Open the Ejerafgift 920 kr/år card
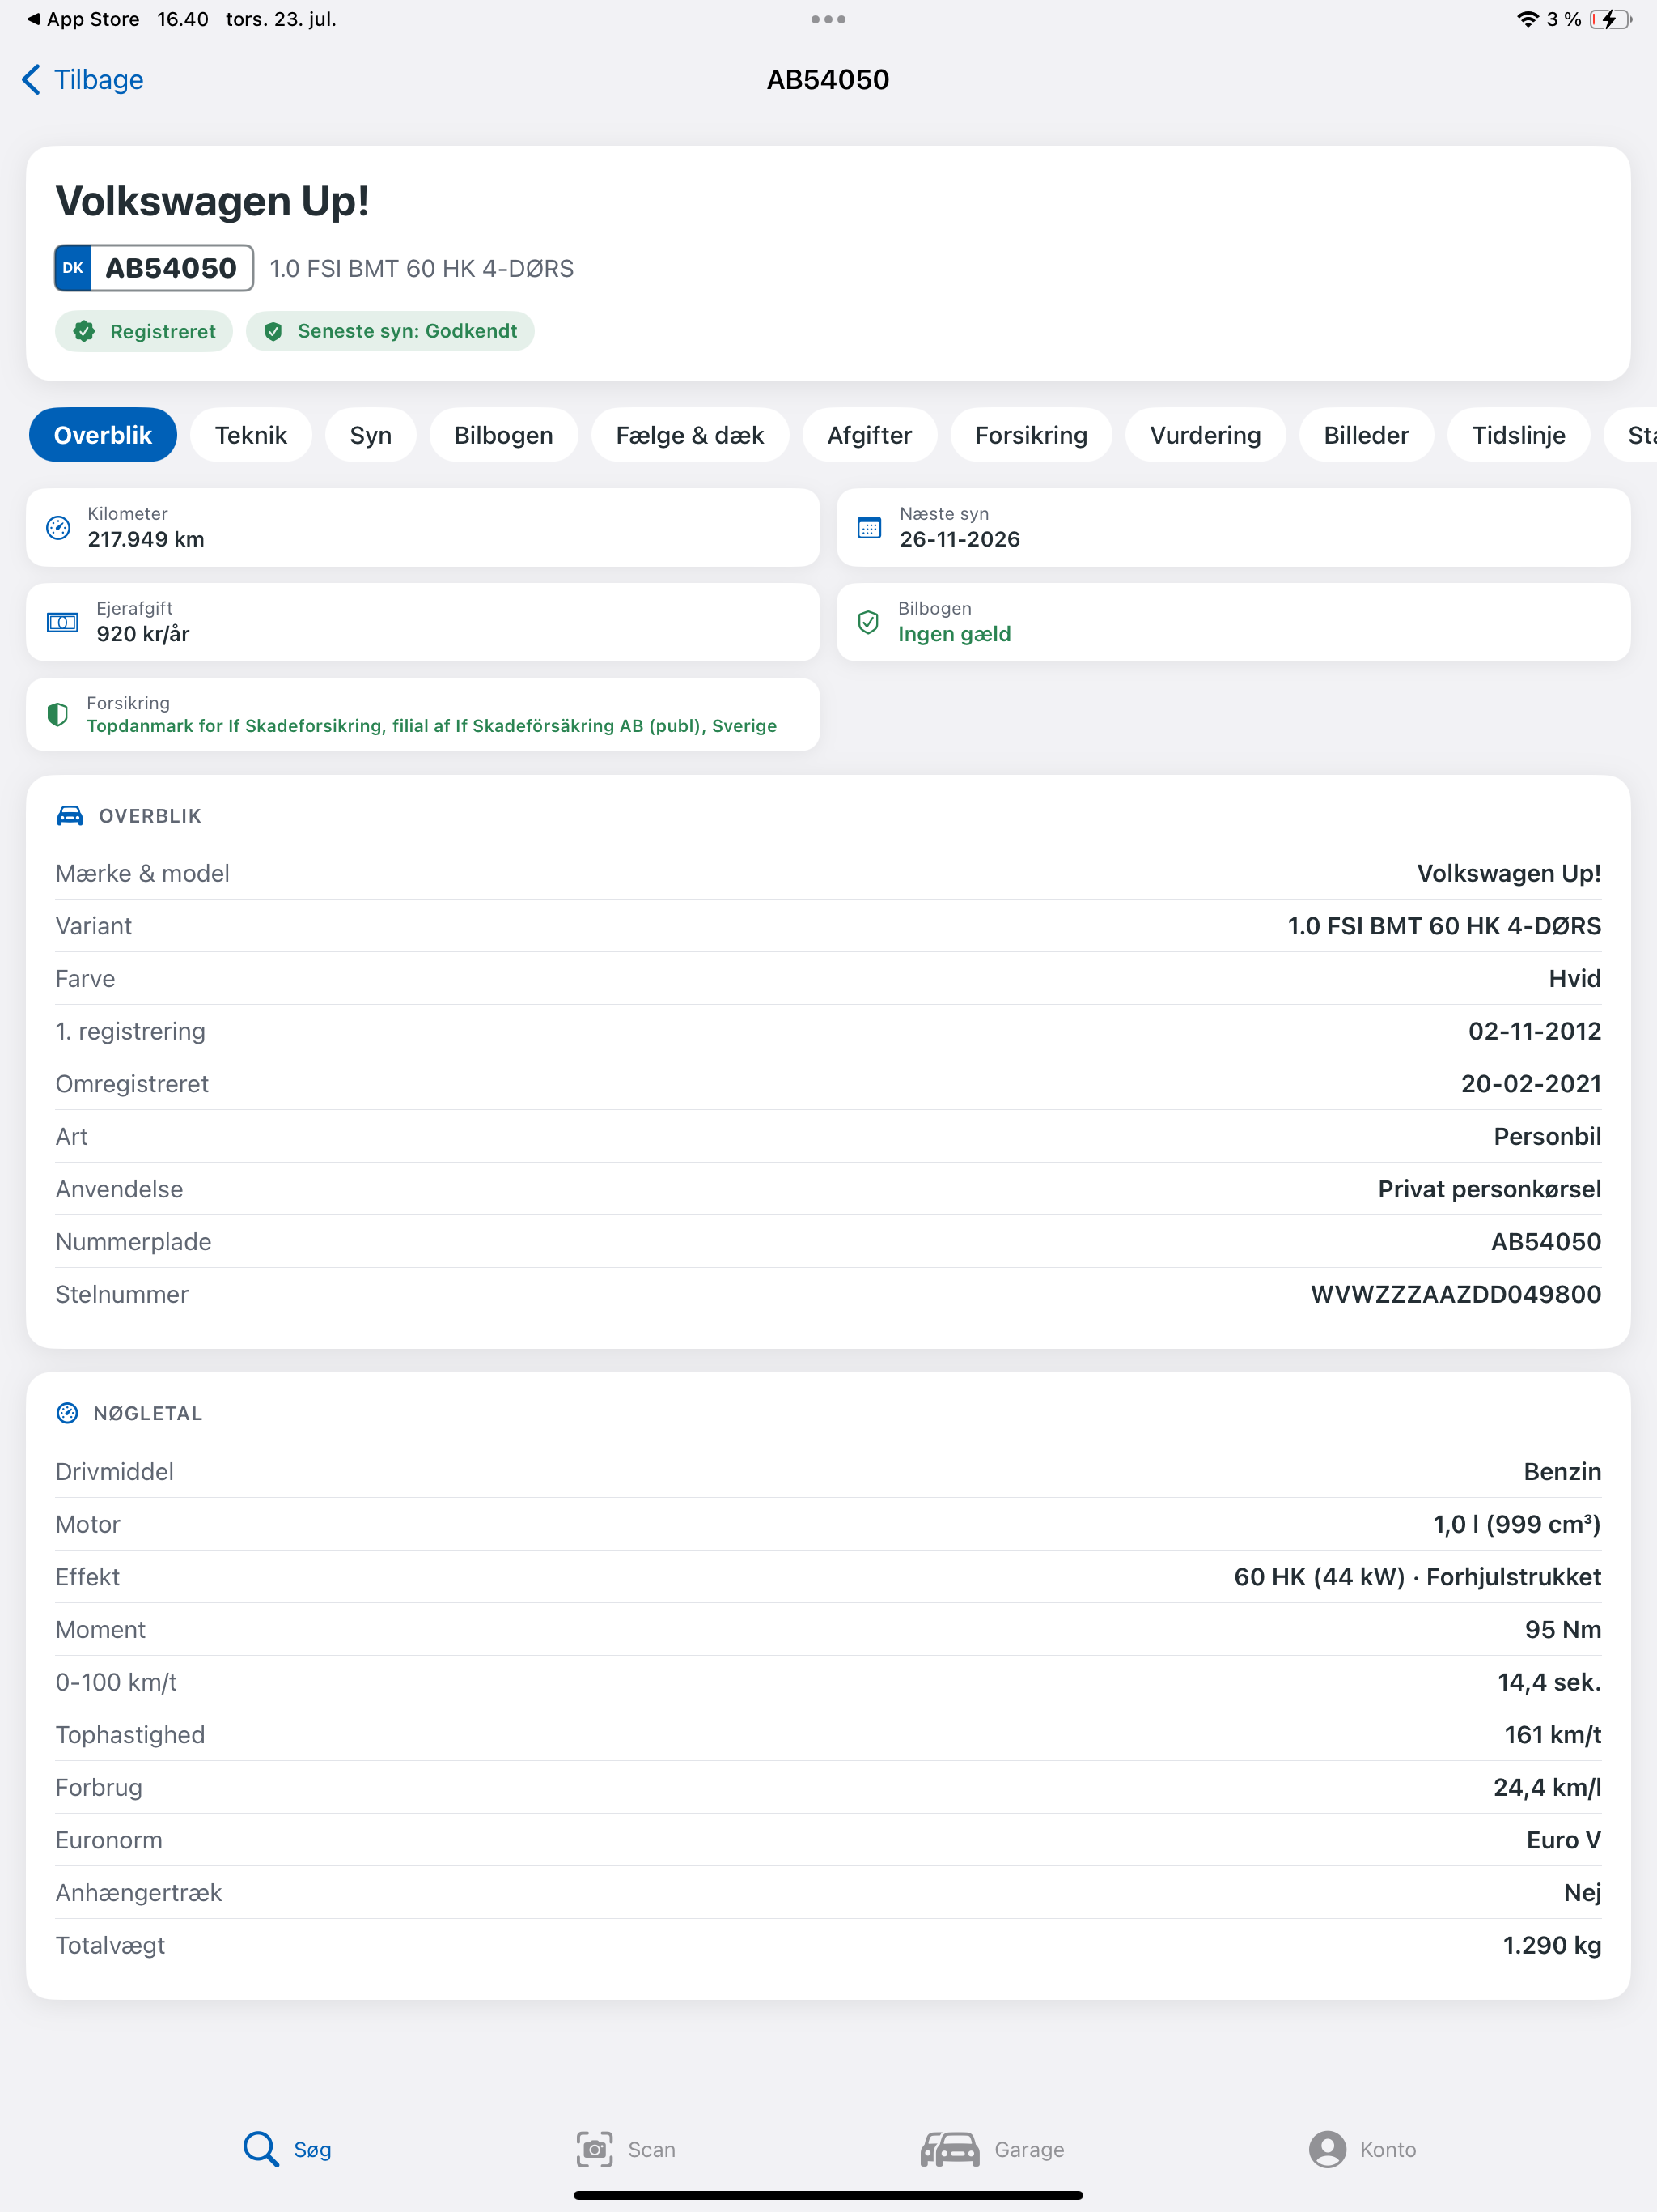The width and height of the screenshot is (1657, 2212). [422, 623]
